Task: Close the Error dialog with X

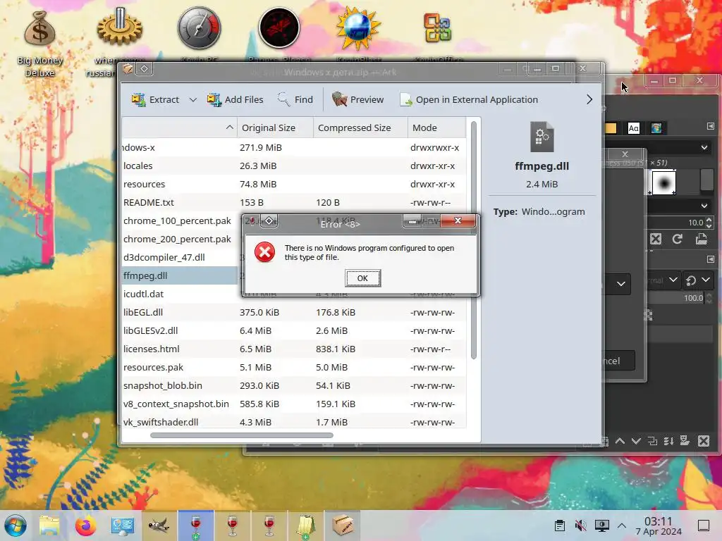Action: click(458, 220)
